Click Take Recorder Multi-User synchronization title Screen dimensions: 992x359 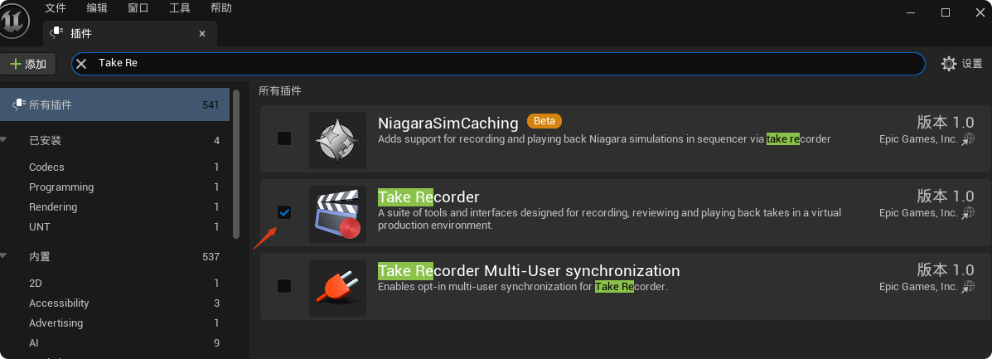point(529,271)
